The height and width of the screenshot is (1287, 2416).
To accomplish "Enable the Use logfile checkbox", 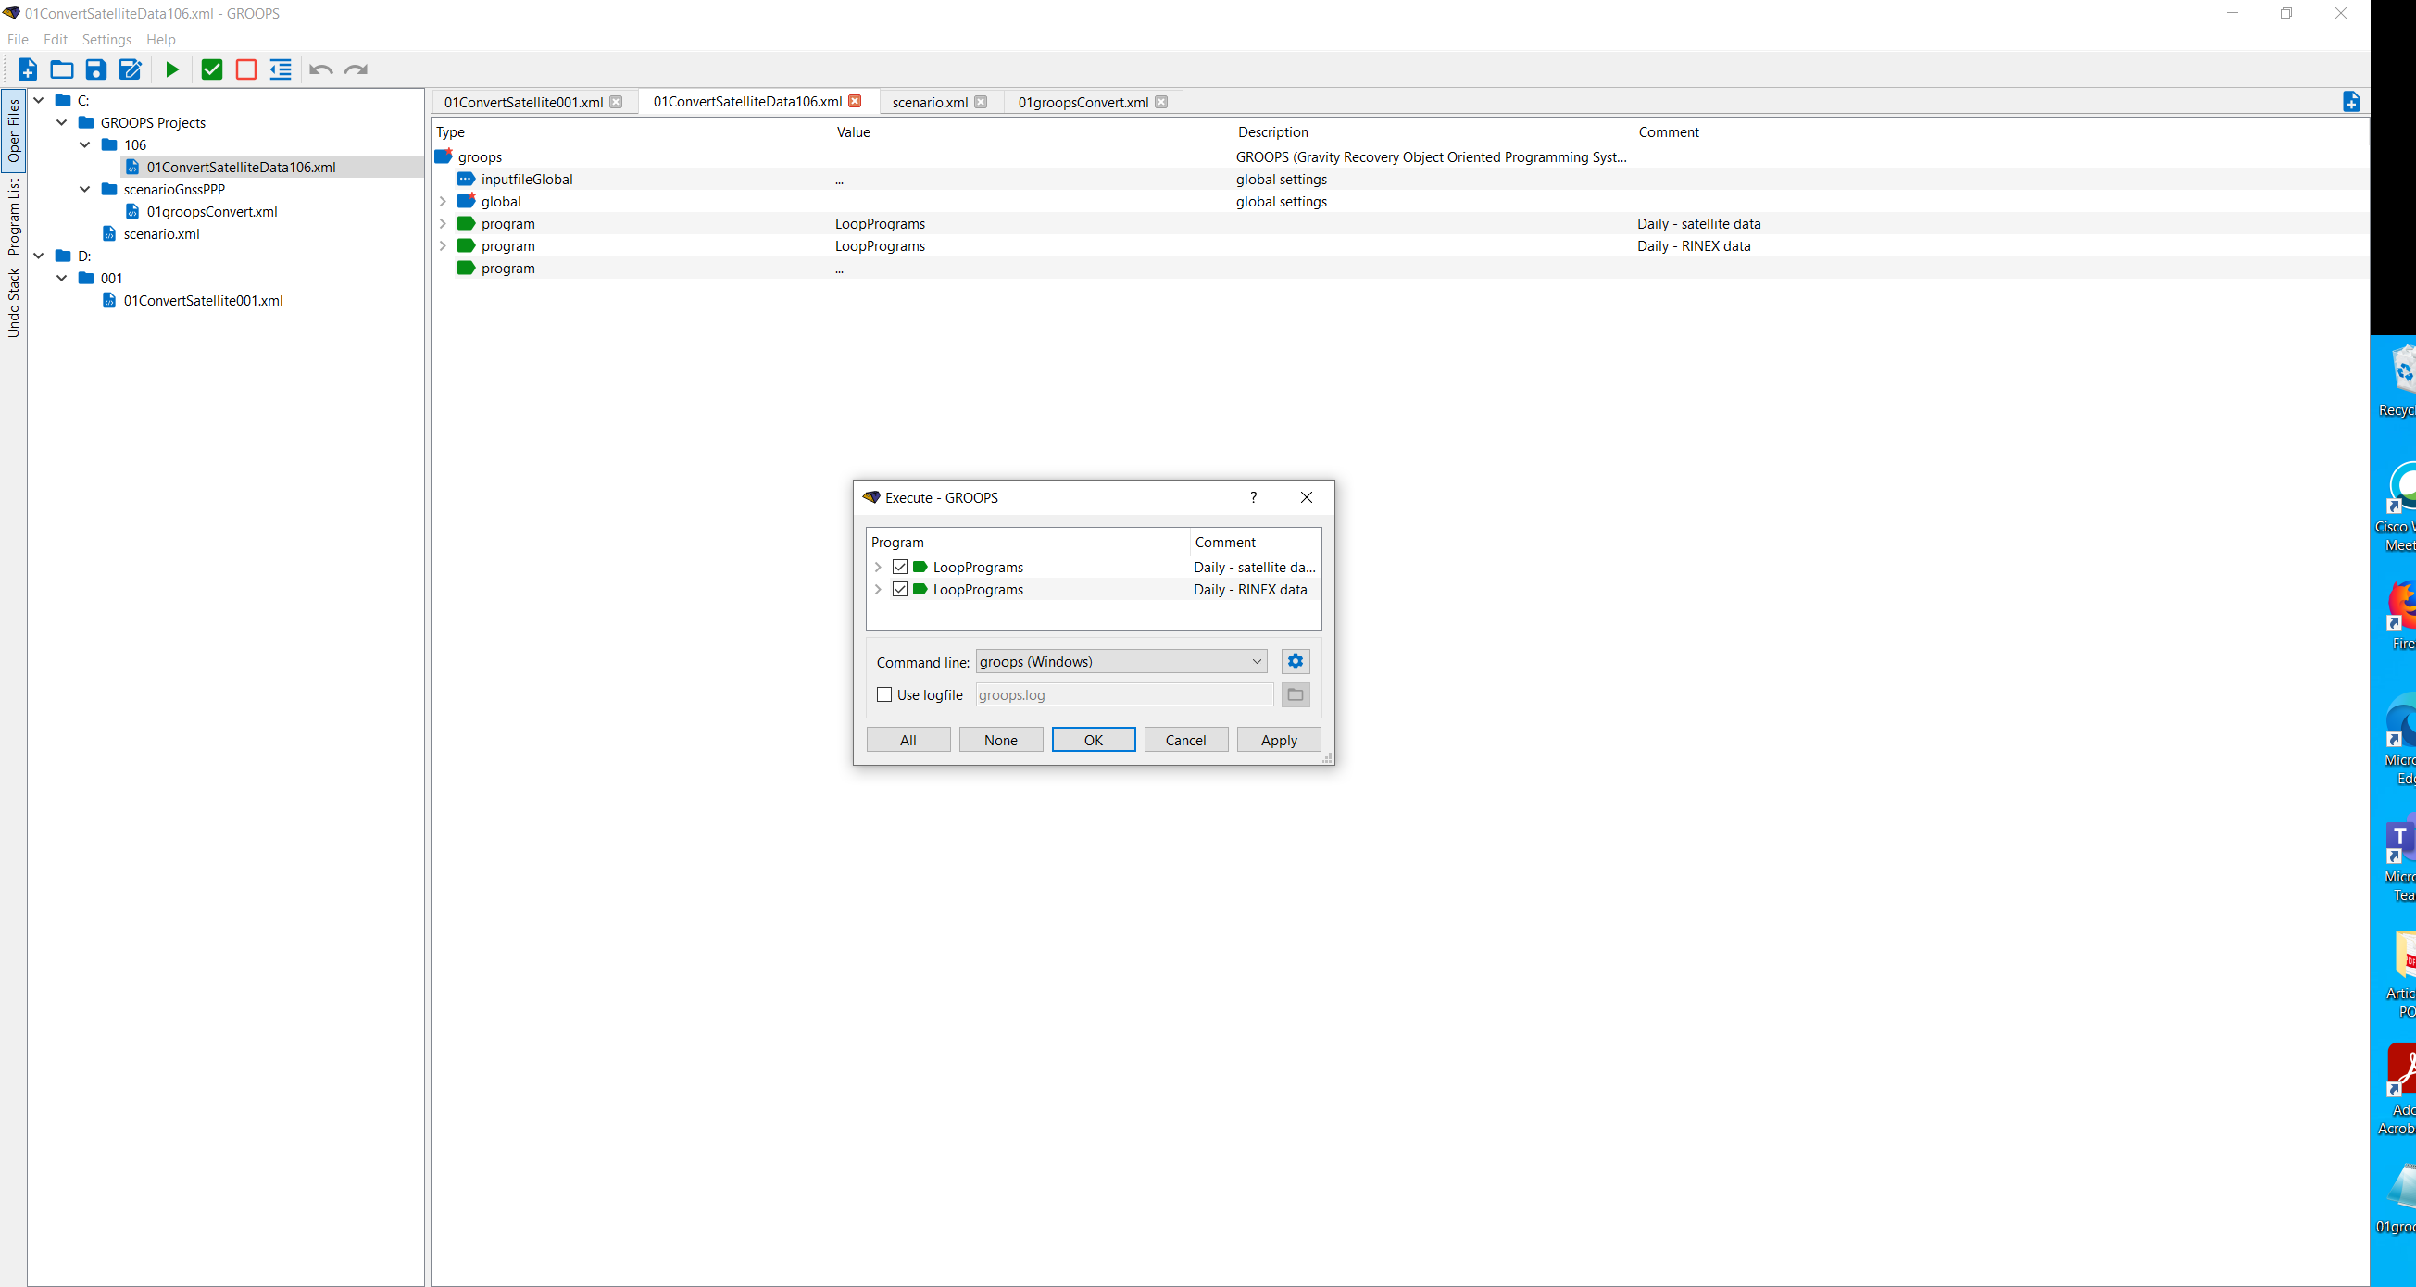I will (883, 694).
